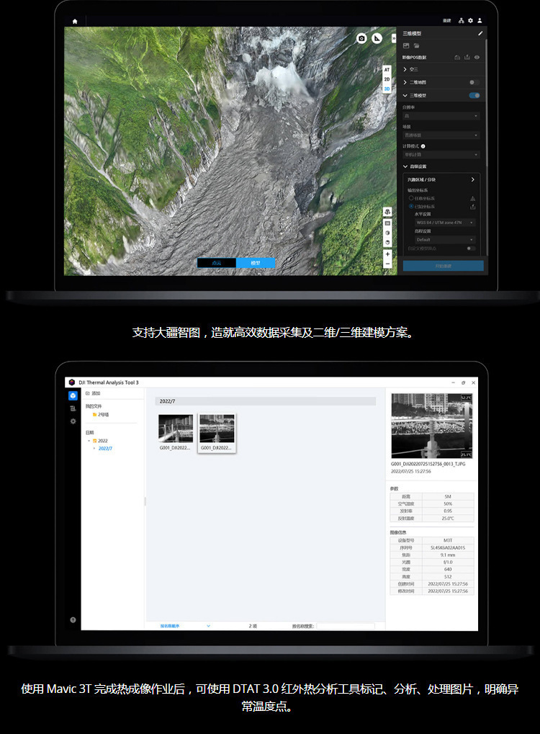This screenshot has width=540, height=734.
Task: Open the settings gear in top bar
Action: [x=470, y=21]
